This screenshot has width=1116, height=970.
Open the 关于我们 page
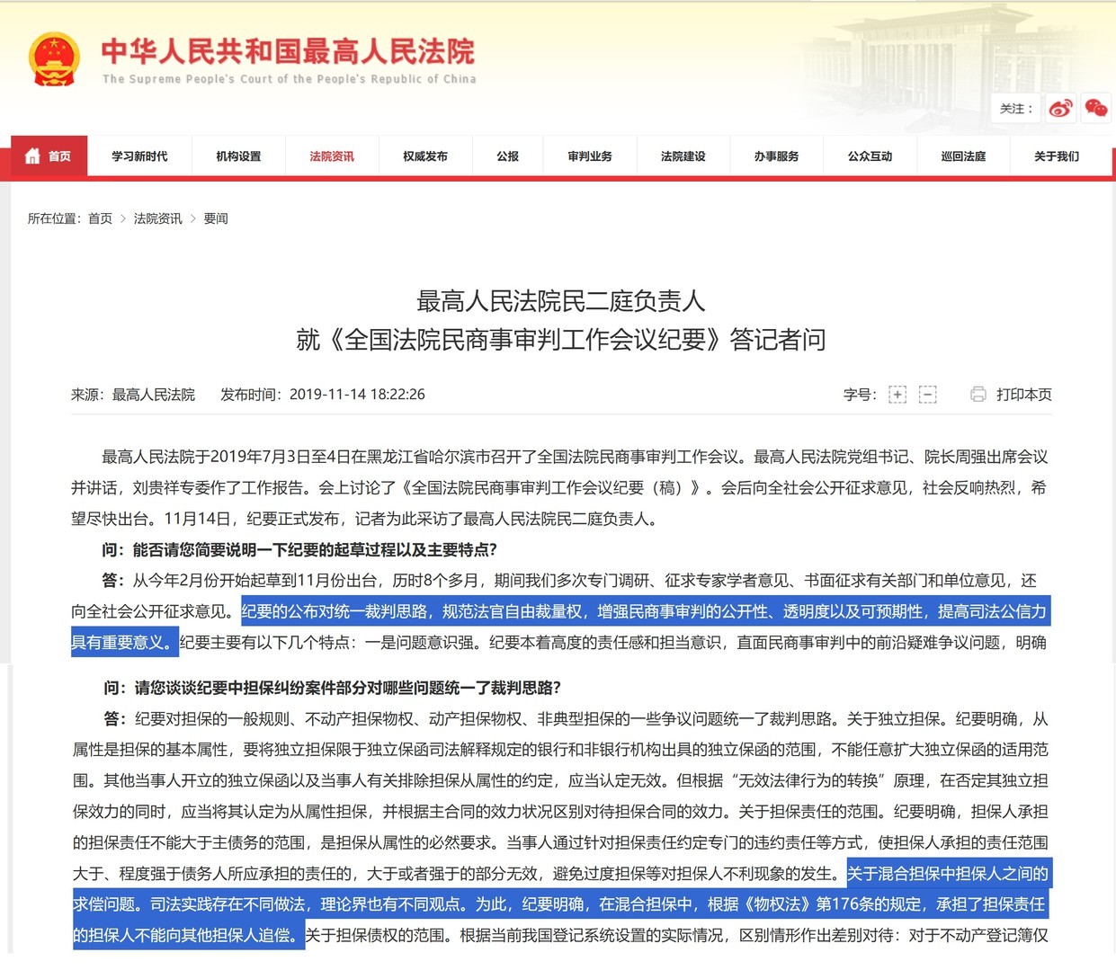tap(1057, 156)
